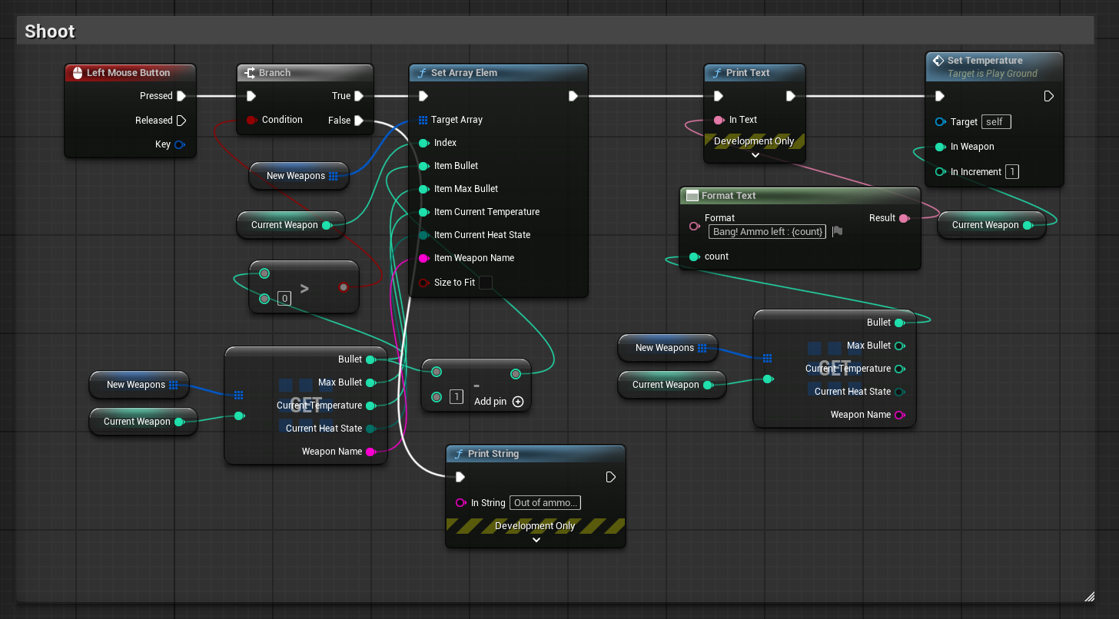Select the Branch node header
Screen dimensions: 1119x619
[305, 73]
